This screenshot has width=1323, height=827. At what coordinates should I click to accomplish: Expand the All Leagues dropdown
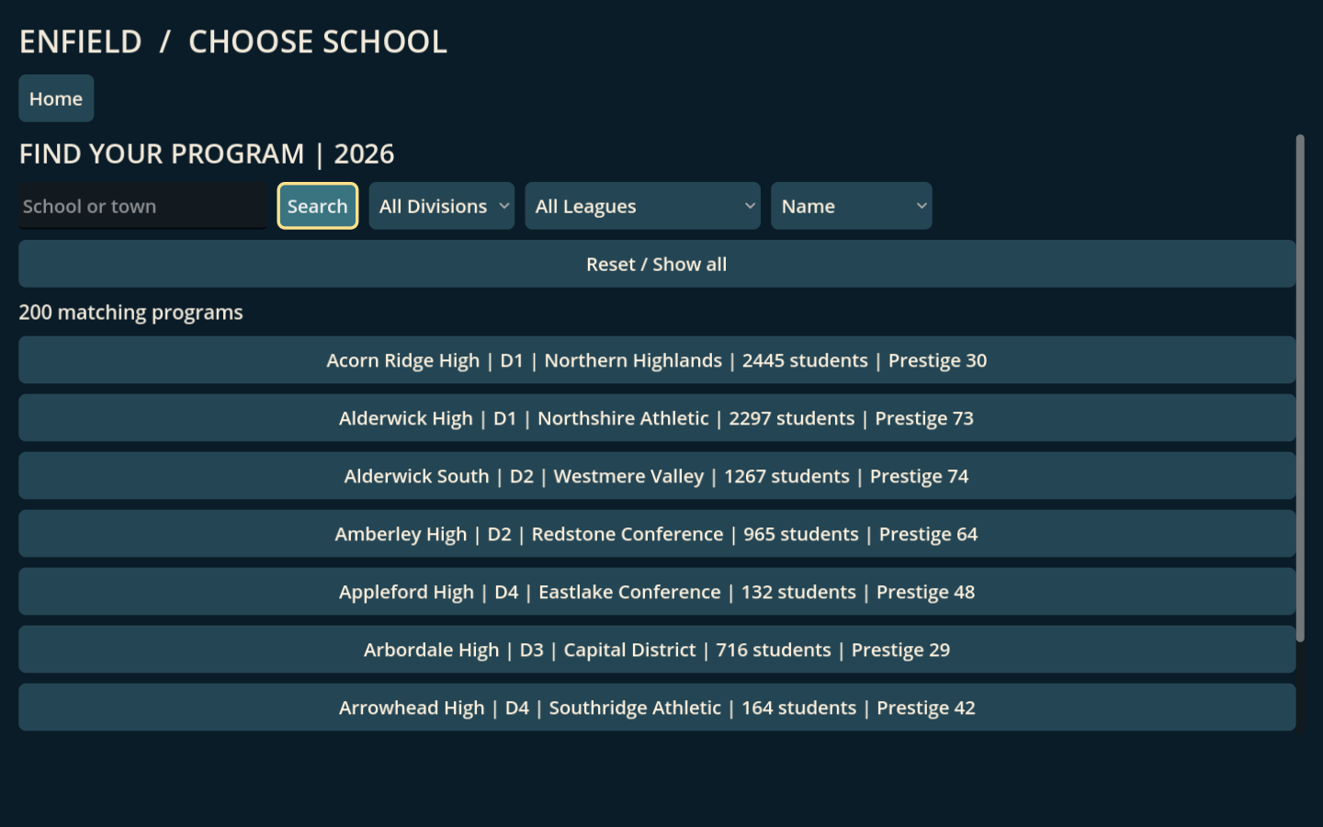(x=642, y=206)
